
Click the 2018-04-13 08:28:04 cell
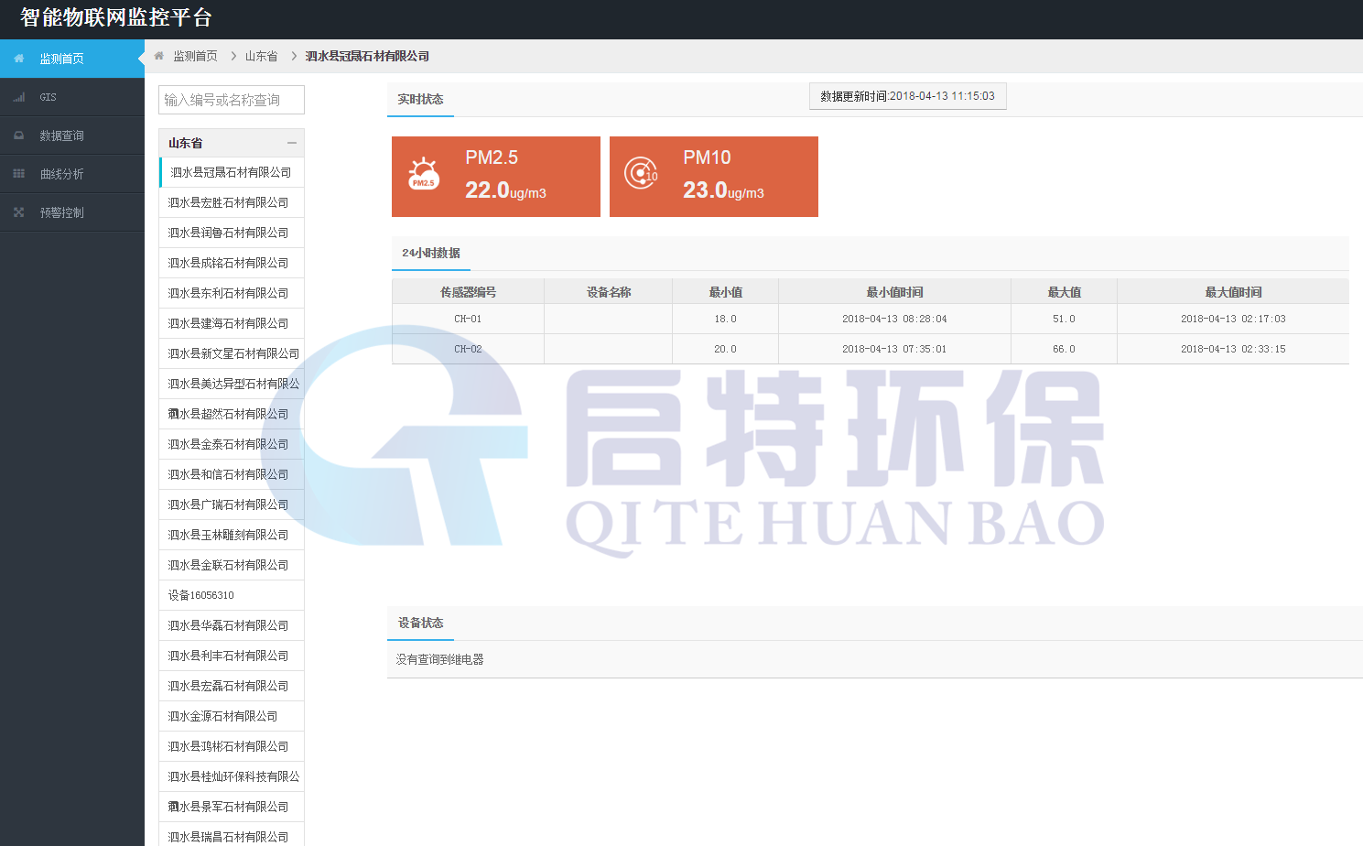(x=895, y=319)
